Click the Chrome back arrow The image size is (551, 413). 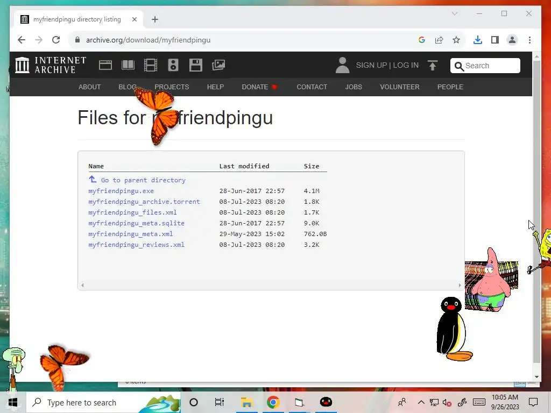coord(22,40)
